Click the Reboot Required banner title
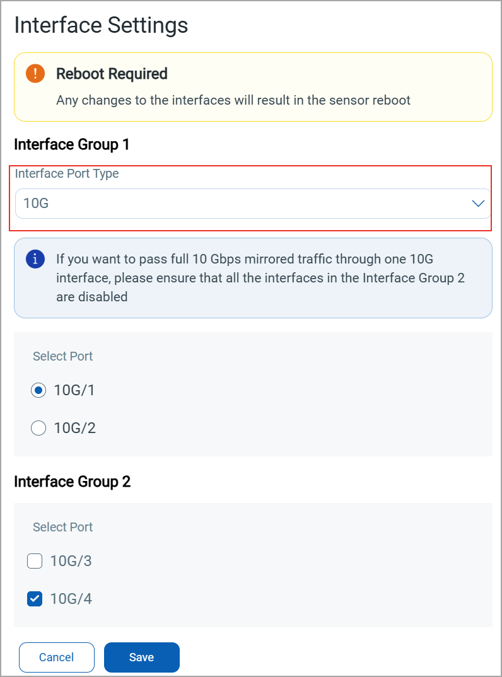Viewport: 502px width, 677px height. pyautogui.click(x=112, y=74)
